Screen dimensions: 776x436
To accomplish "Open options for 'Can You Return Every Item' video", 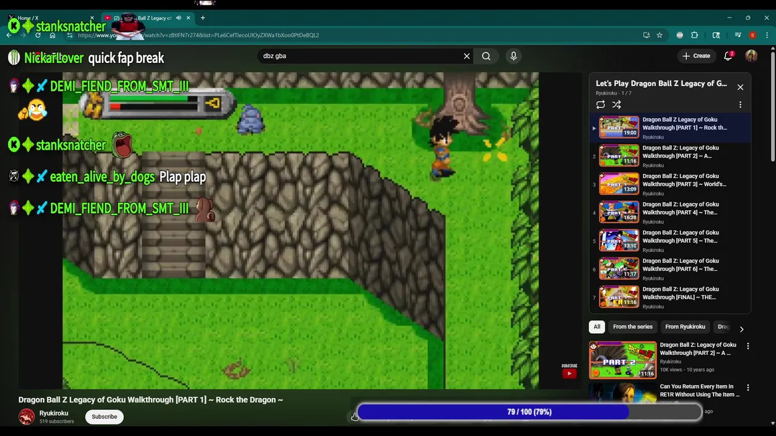I will pyautogui.click(x=748, y=388).
